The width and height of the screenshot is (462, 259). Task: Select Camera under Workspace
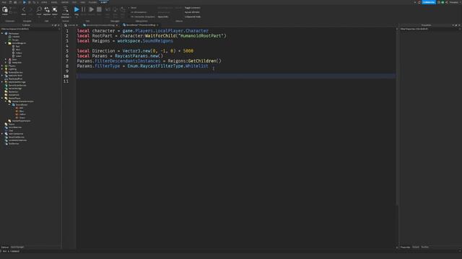(16, 37)
